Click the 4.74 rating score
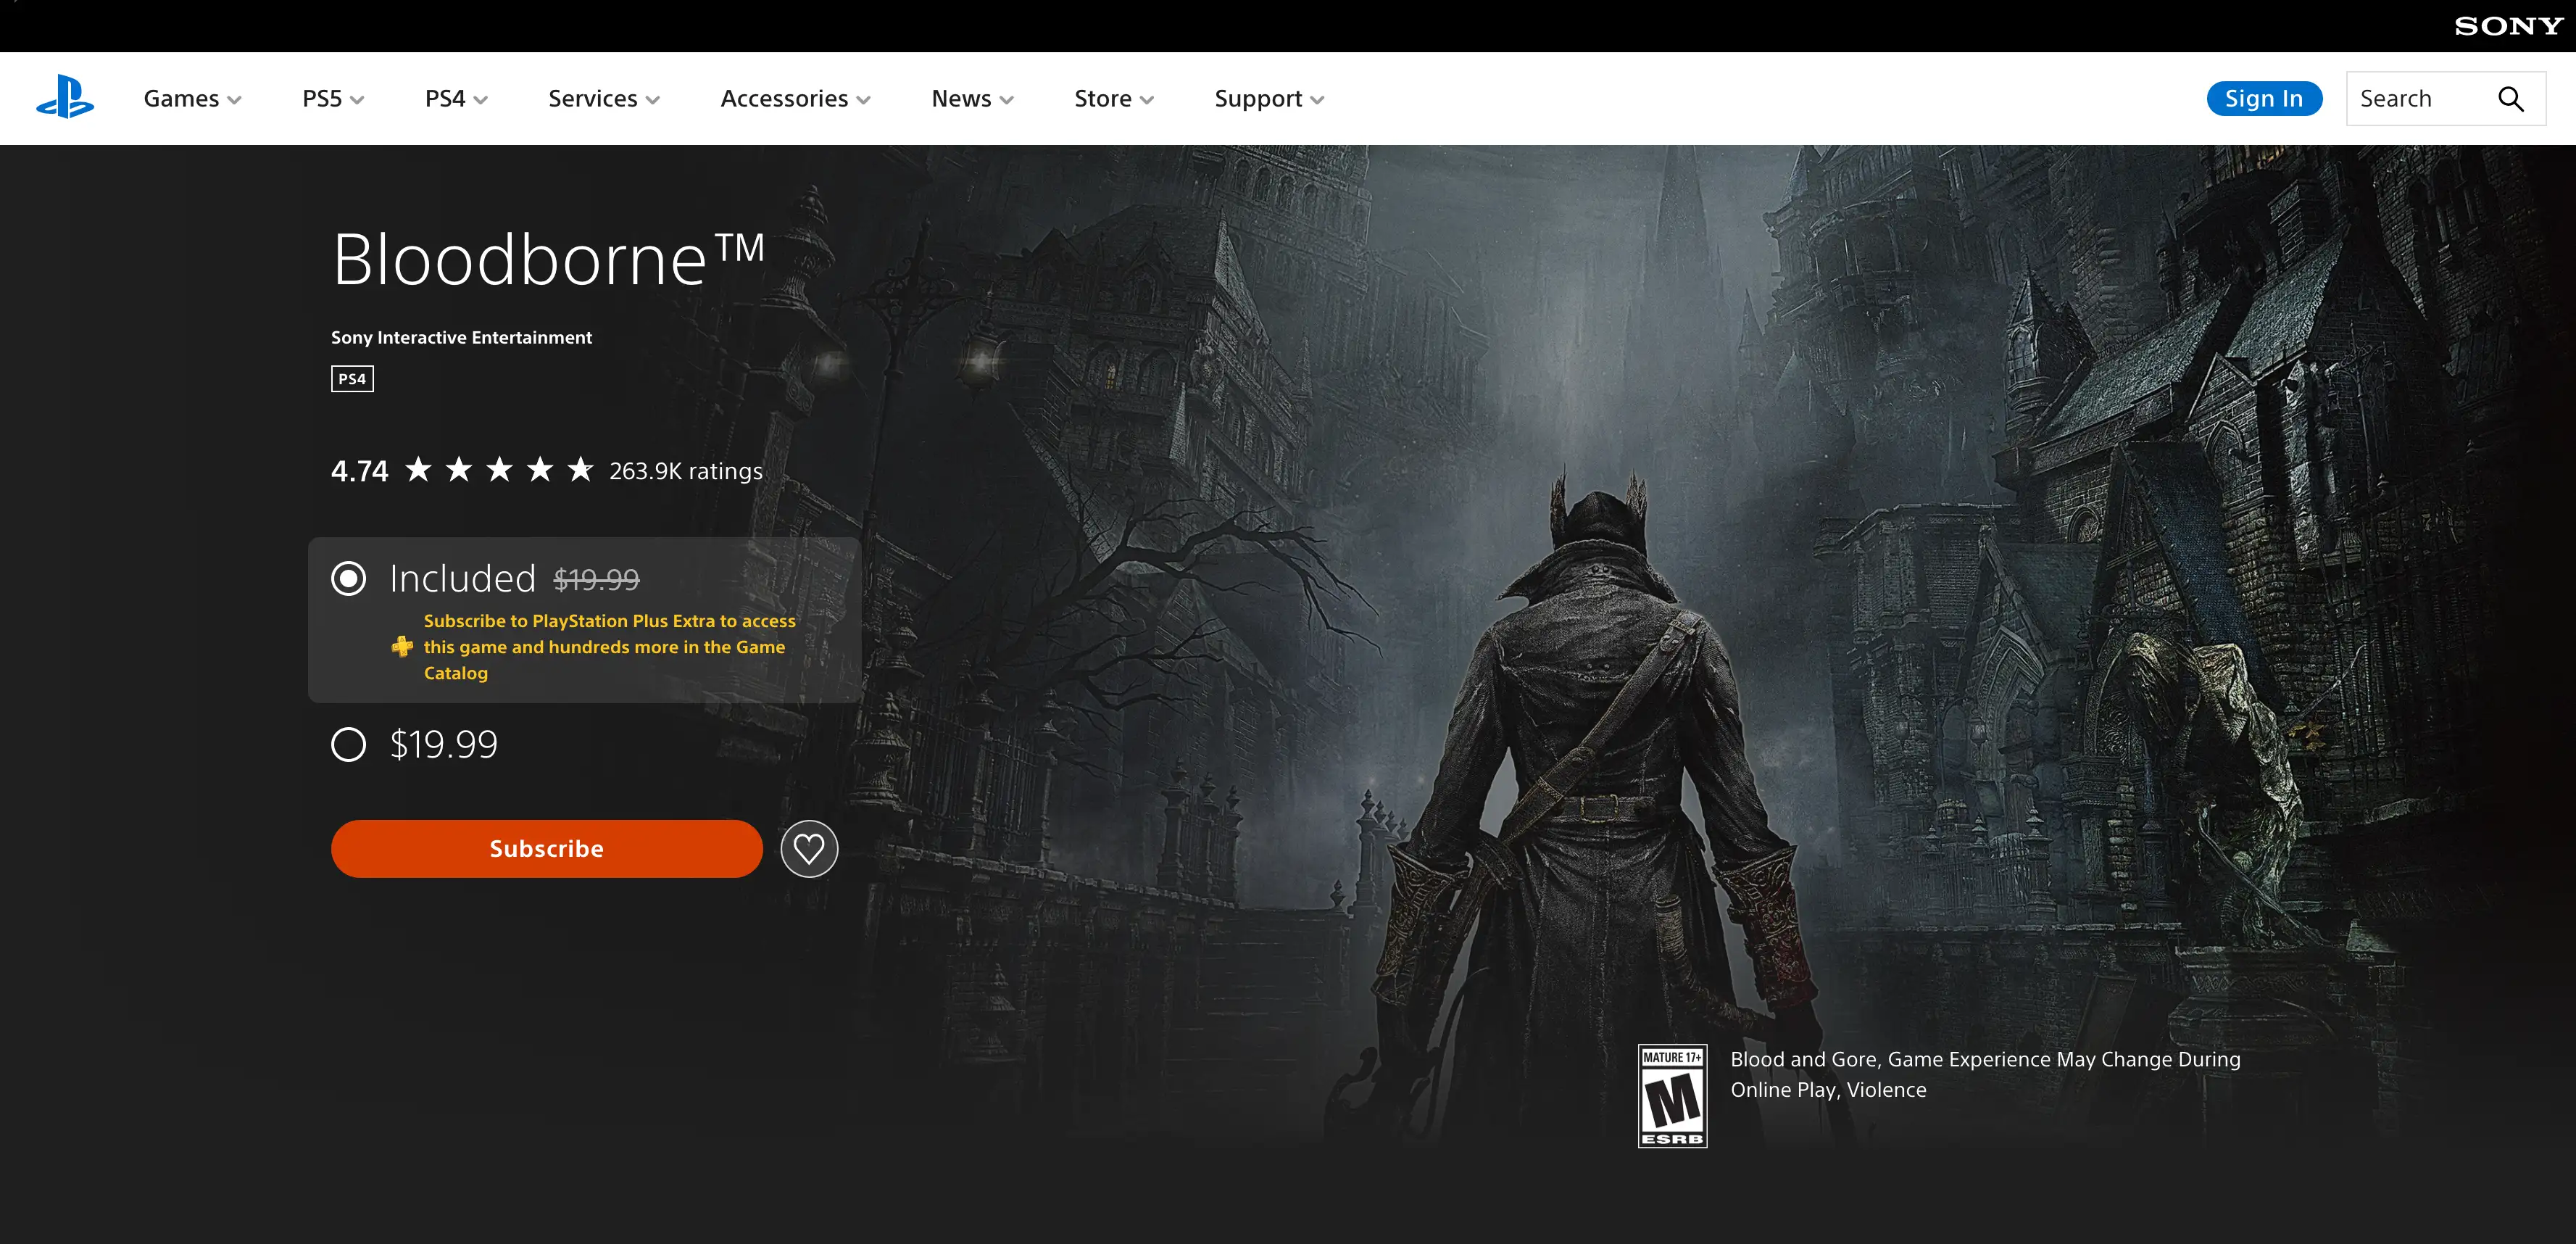 pyautogui.click(x=360, y=471)
